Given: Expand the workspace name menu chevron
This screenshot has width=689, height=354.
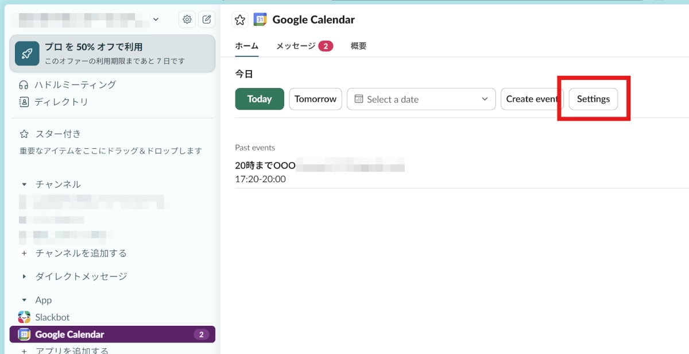Looking at the screenshot, I should click(156, 20).
